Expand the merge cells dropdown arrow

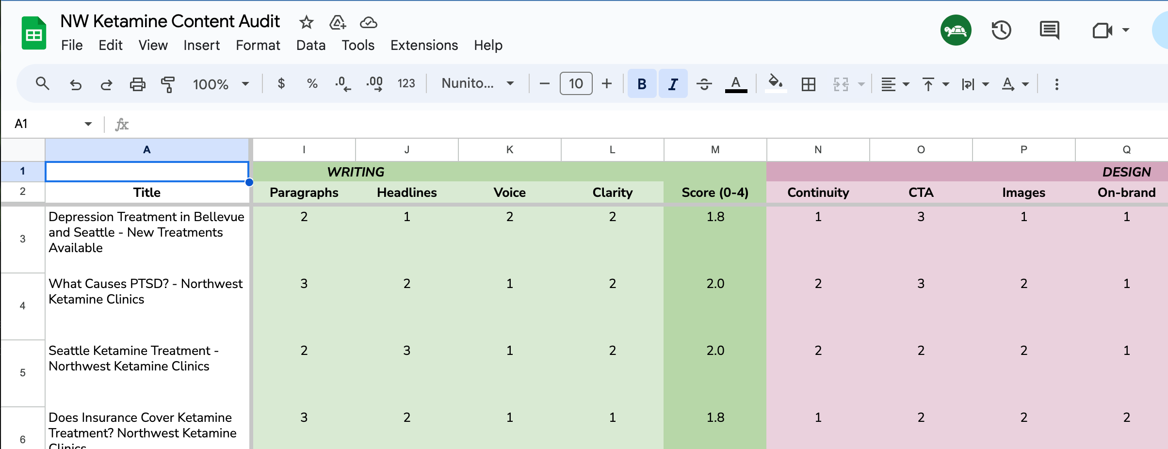tap(861, 84)
